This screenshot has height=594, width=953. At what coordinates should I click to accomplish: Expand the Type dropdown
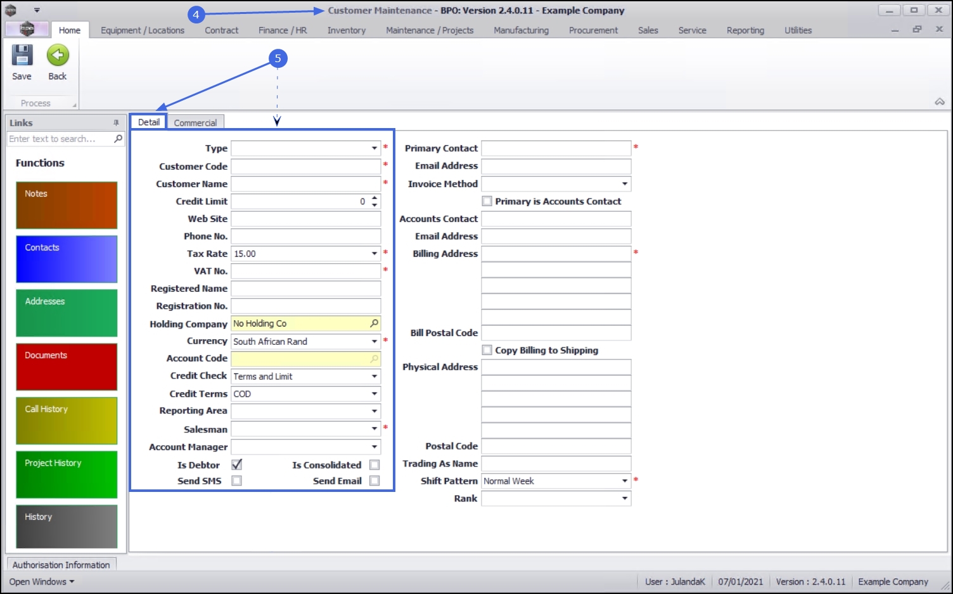[374, 148]
